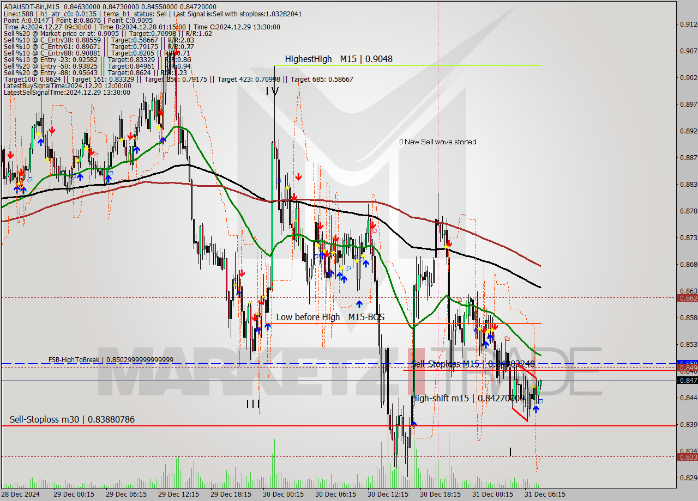698x501 pixels.
Task: Click the 0.829 price axis value
Action: coord(688,478)
